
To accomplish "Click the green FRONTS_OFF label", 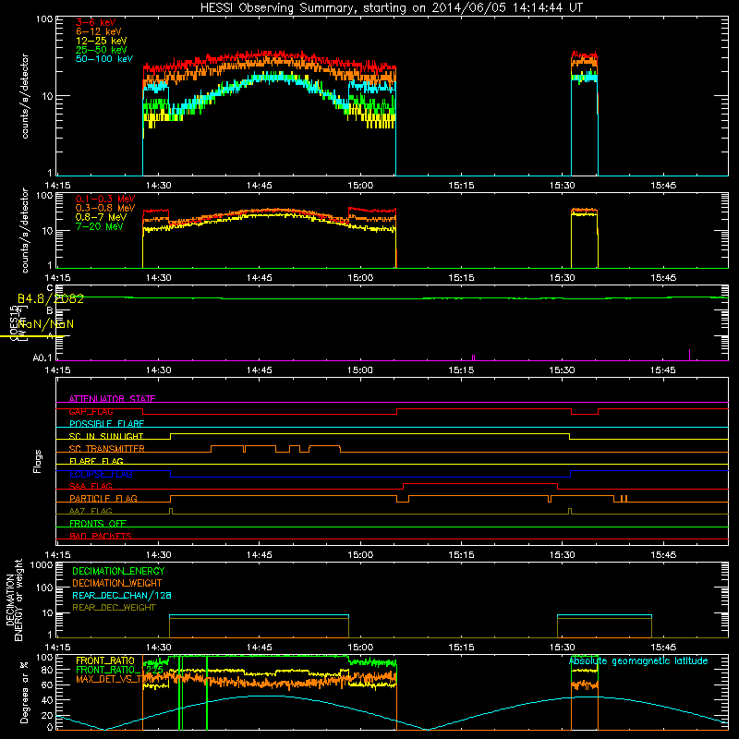I will (98, 524).
